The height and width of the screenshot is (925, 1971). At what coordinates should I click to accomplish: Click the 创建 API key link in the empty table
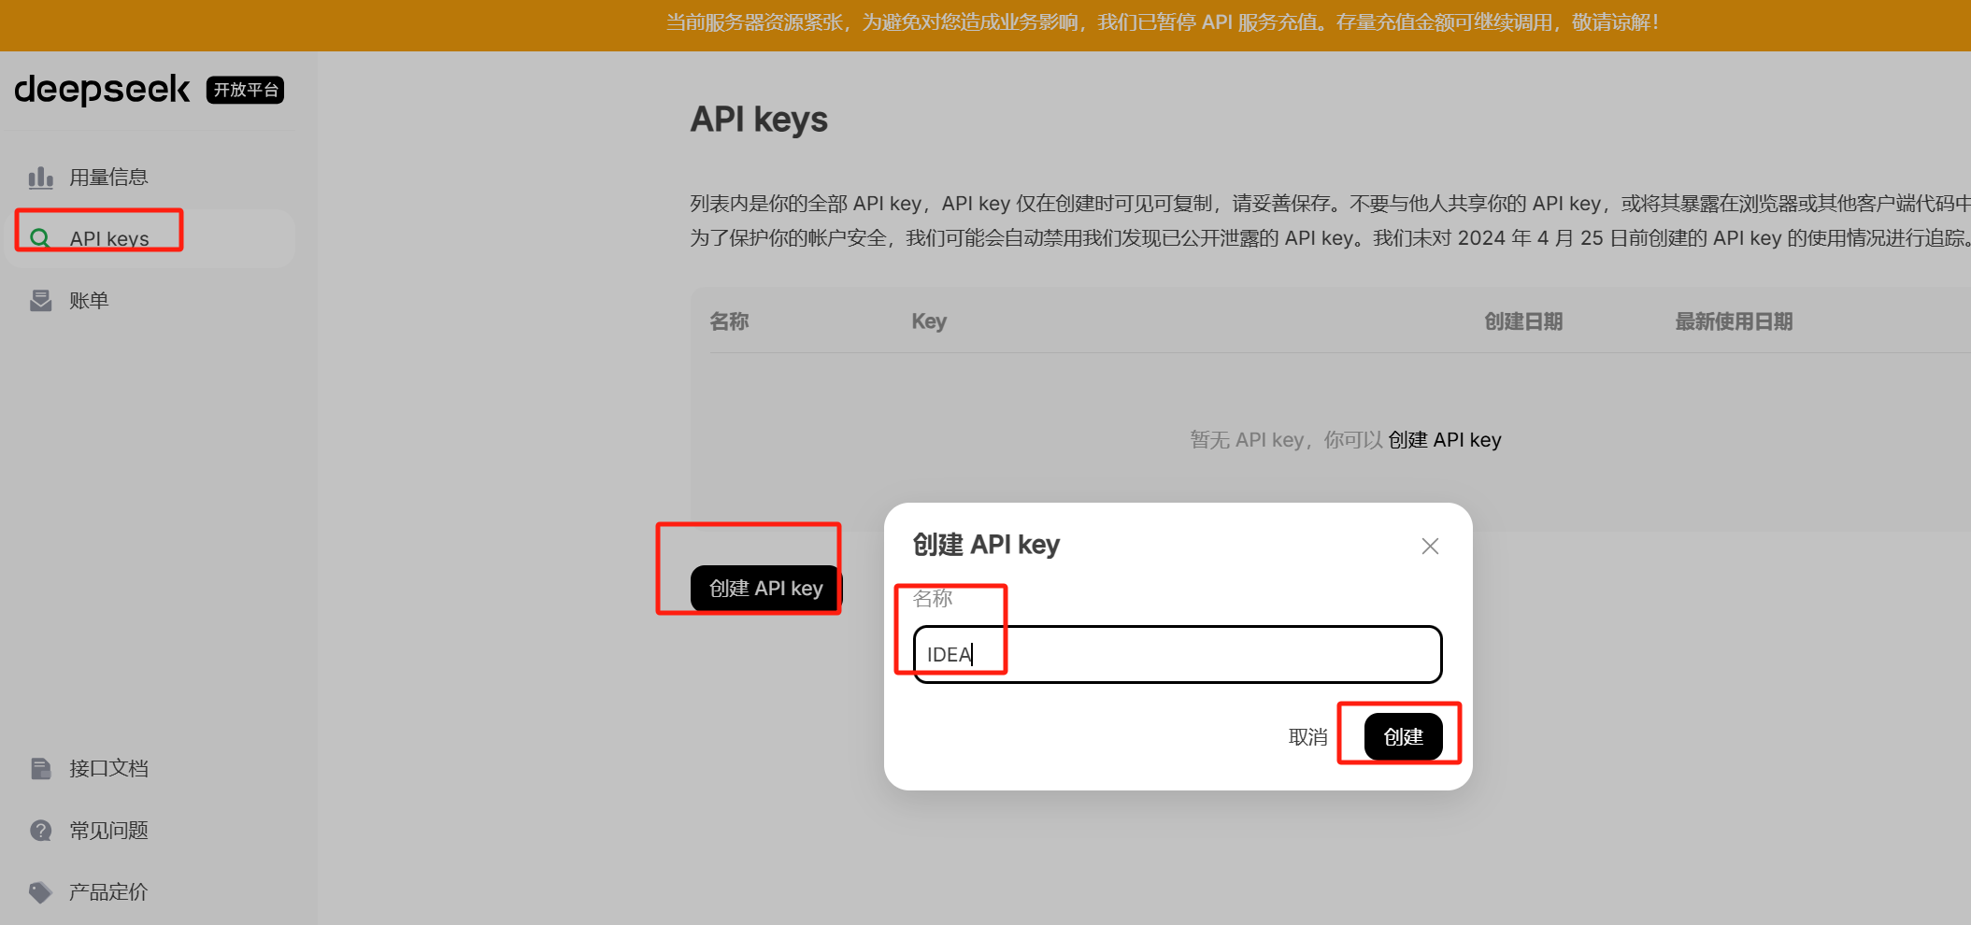click(x=1444, y=440)
